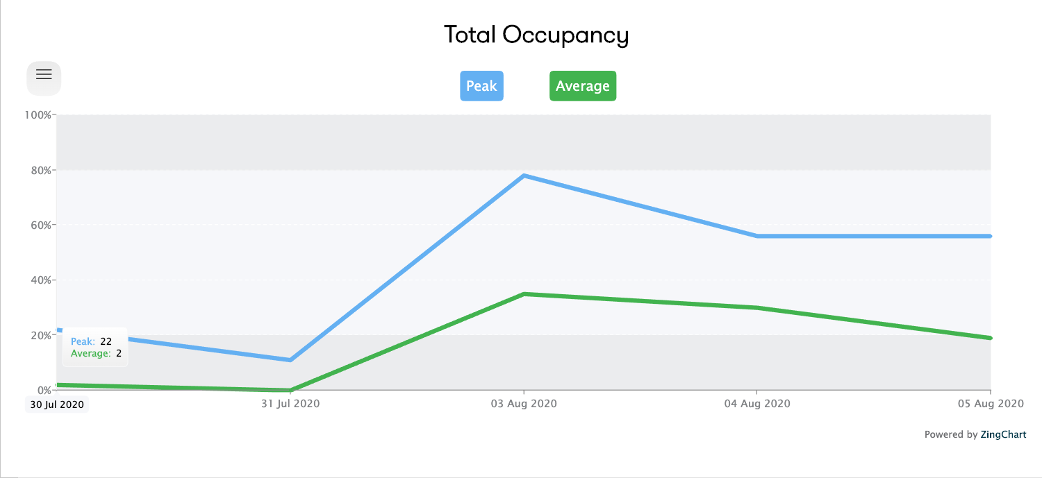Click the highlighted 30 Jul 2020 axis label
The image size is (1042, 478).
(x=57, y=404)
